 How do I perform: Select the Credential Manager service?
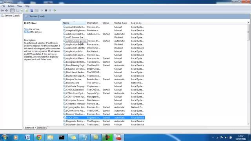pos(104,104)
